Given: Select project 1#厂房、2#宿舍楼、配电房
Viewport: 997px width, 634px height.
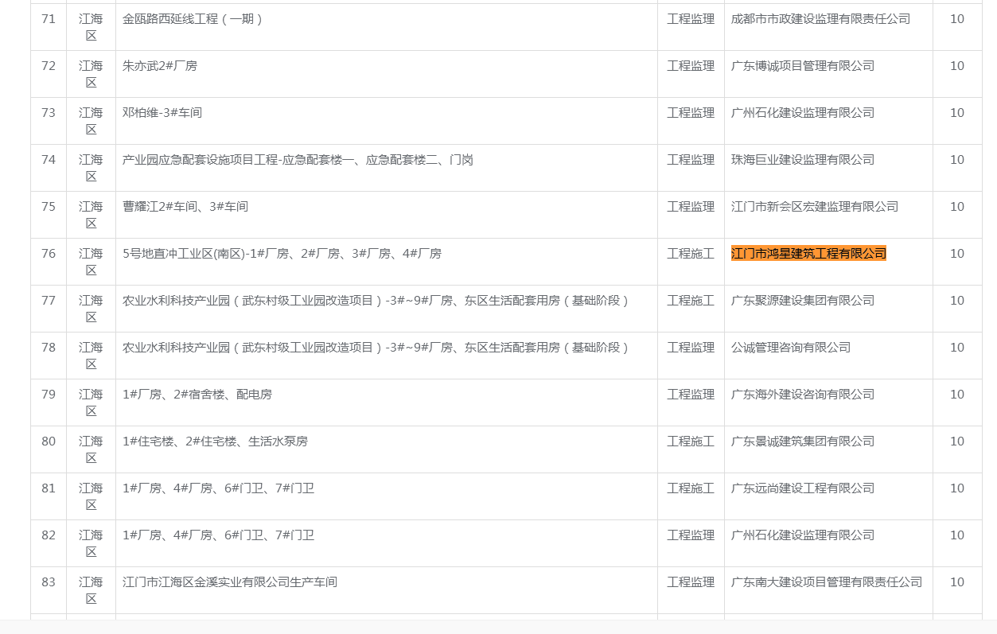Looking at the screenshot, I should (197, 395).
